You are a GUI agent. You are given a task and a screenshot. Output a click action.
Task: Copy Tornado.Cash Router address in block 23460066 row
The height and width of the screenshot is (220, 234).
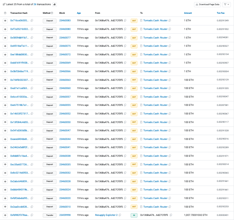(170, 71)
